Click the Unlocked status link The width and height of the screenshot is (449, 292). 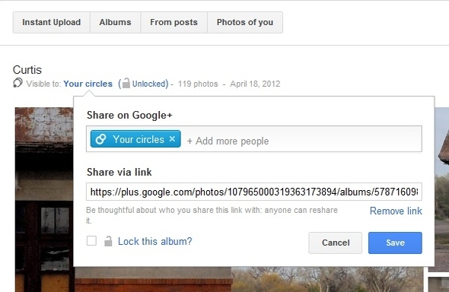(150, 84)
